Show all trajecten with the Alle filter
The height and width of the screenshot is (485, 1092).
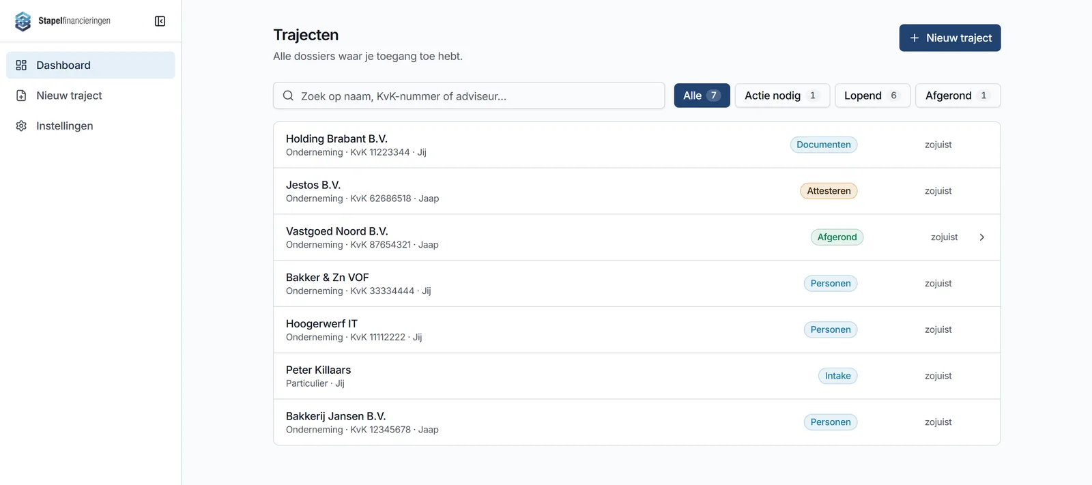pos(702,95)
